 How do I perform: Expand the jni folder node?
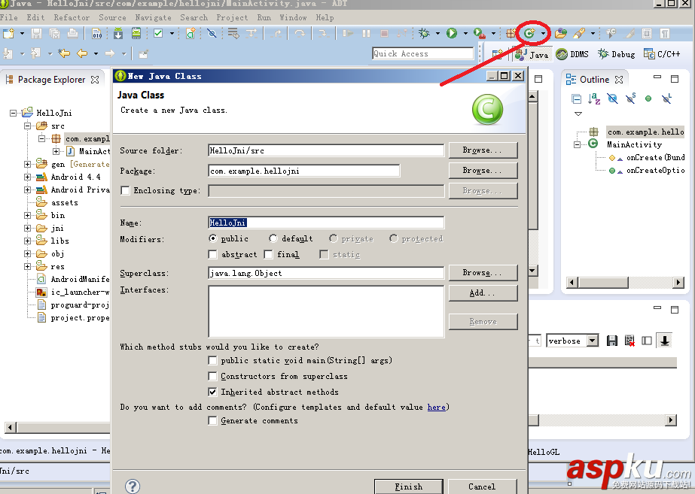point(27,229)
